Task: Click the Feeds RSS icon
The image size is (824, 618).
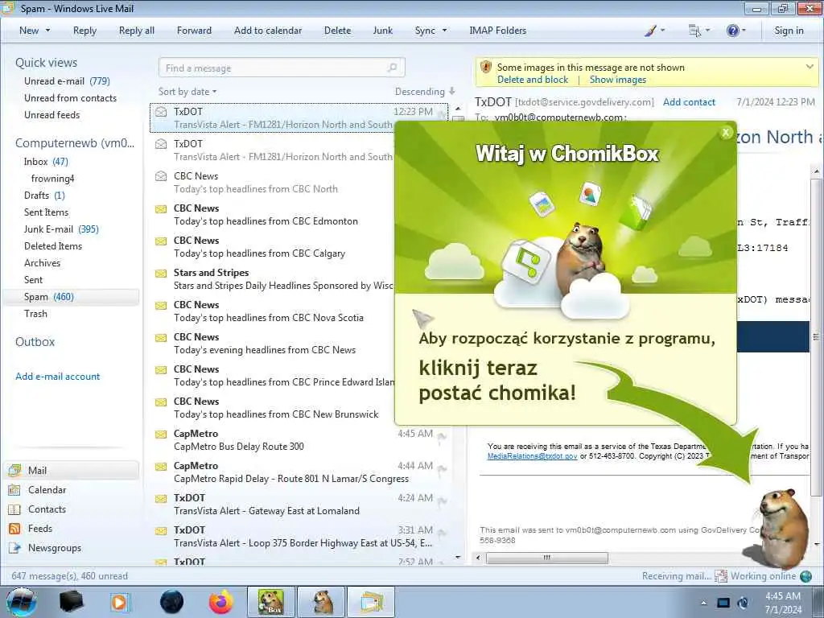Action: 14,528
